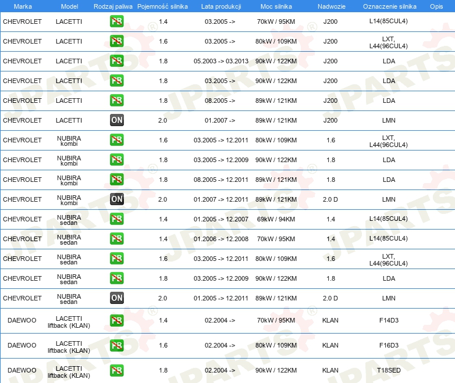Click 90kW / 122KM in the T18SED row

tap(276, 370)
